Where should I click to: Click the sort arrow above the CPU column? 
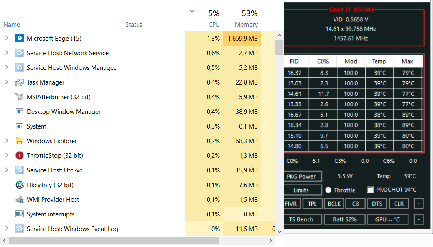click(x=192, y=12)
